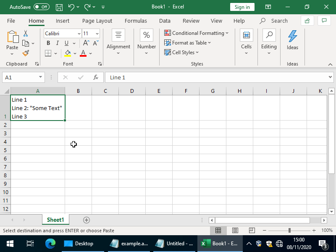336x252 pixels.
Task: Switch to the Review tab
Action: coord(191,21)
